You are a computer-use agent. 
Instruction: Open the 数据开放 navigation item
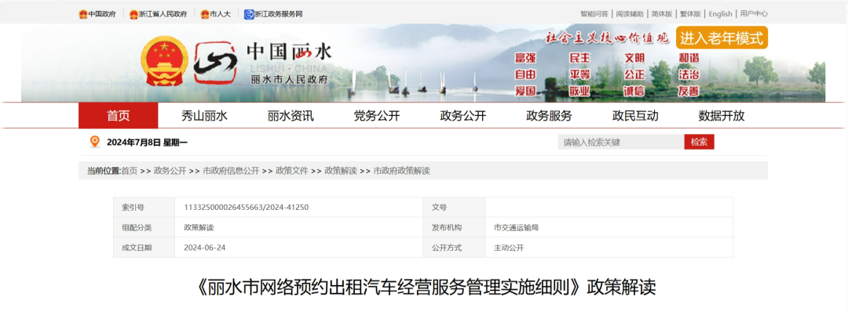click(x=722, y=115)
